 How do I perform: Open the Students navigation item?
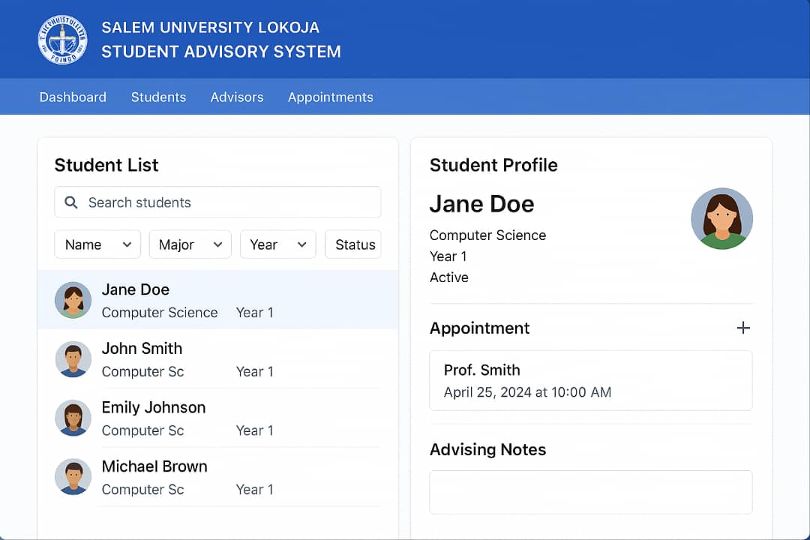point(158,97)
